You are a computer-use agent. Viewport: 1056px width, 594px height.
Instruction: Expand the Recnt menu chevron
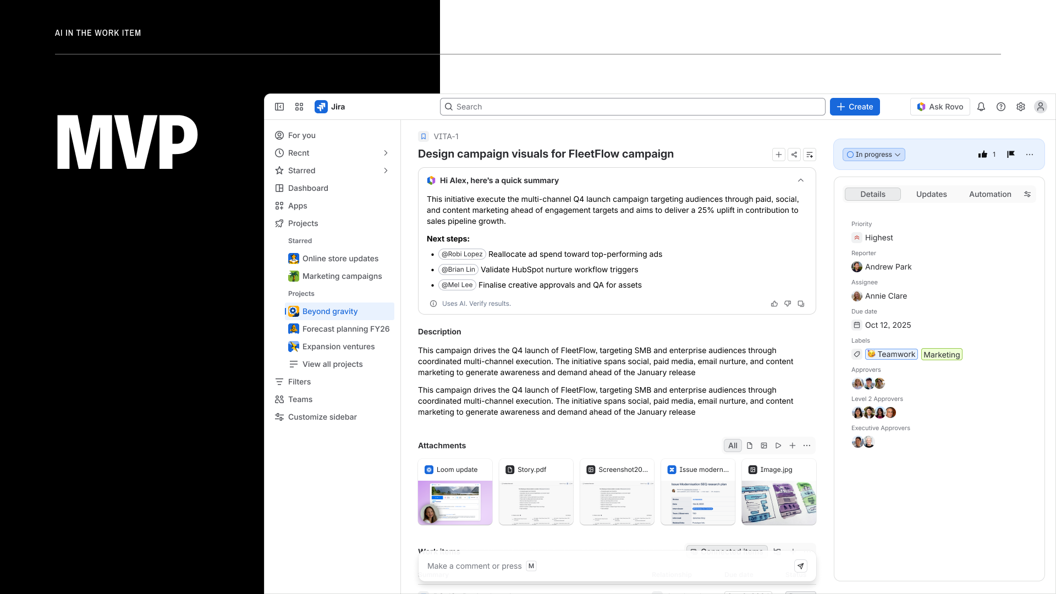tap(386, 153)
